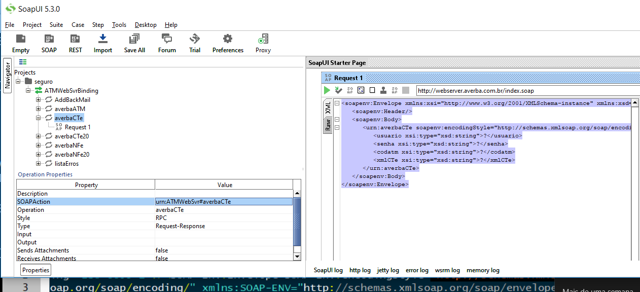The image size is (640, 292).
Task: Click the REST project toolbar icon
Action: tap(76, 44)
